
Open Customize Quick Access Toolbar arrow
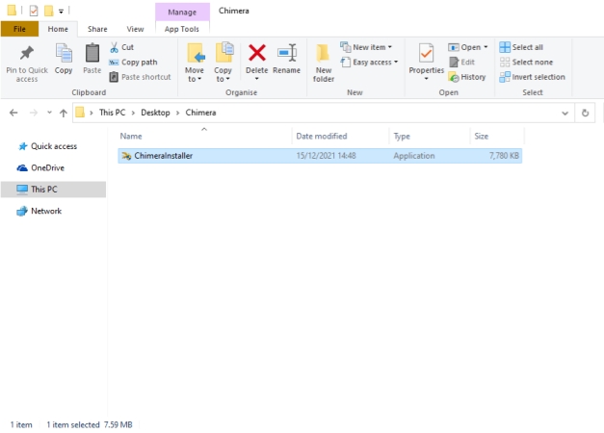click(61, 12)
